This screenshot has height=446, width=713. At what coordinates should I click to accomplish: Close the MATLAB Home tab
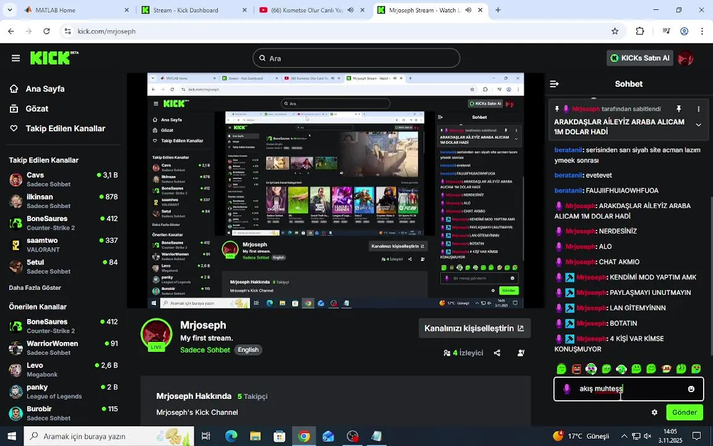(x=127, y=10)
